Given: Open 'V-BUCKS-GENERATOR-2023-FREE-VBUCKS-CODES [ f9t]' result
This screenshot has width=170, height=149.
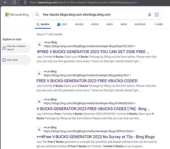Looking at the screenshot, I should pos(93,109).
